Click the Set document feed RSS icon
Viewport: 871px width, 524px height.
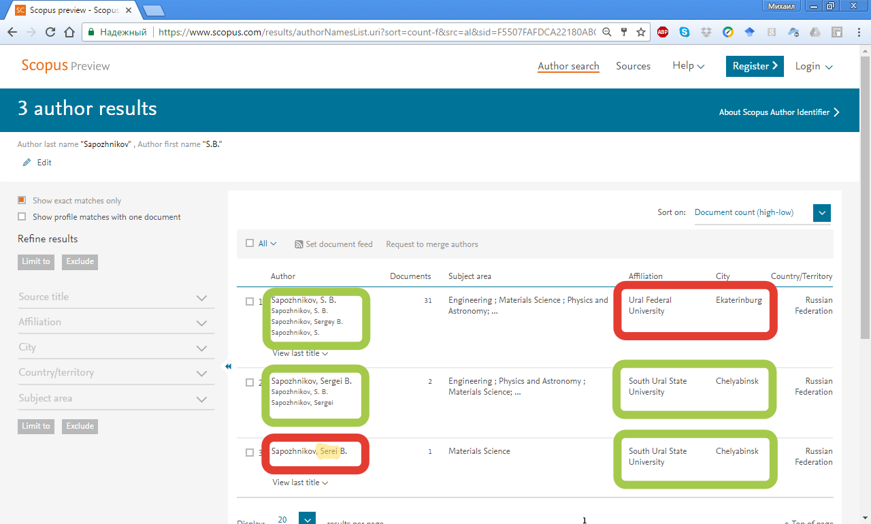(x=299, y=244)
